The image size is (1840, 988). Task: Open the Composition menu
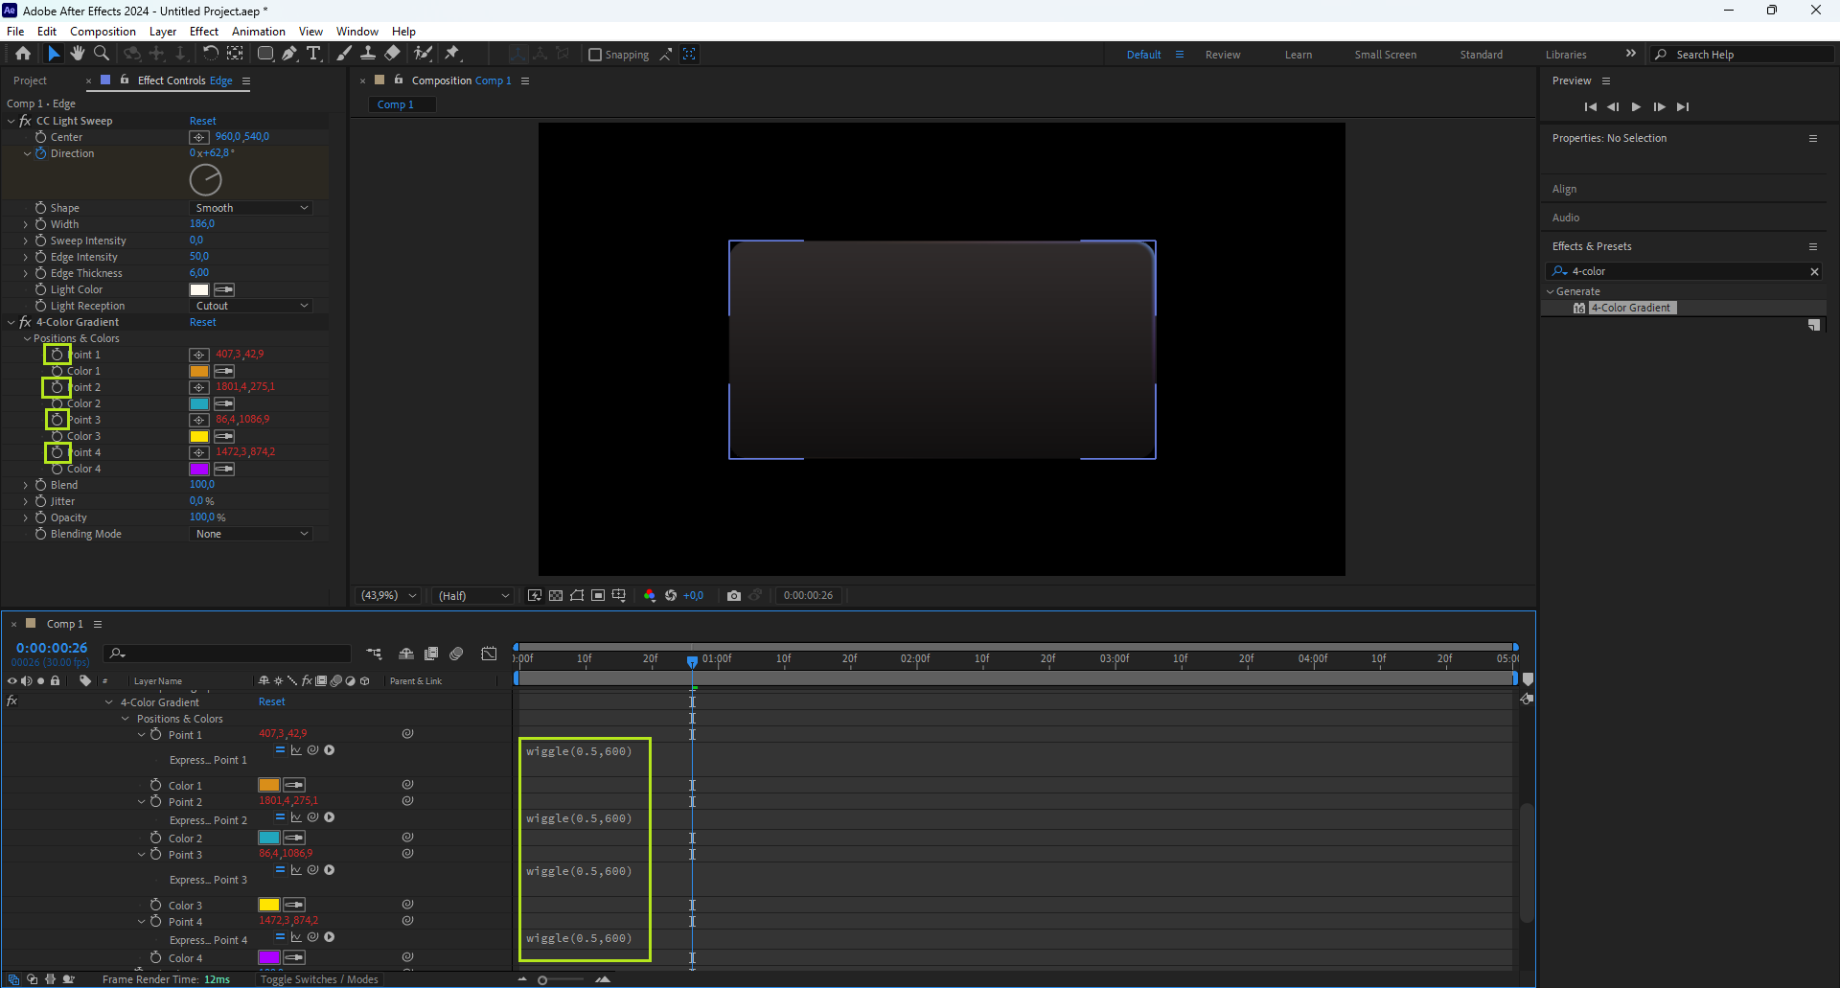click(103, 32)
